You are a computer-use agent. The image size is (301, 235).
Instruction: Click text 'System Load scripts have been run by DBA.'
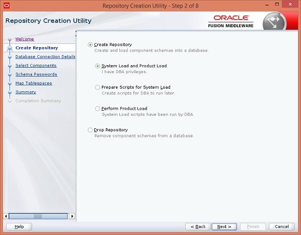pyautogui.click(x=148, y=114)
